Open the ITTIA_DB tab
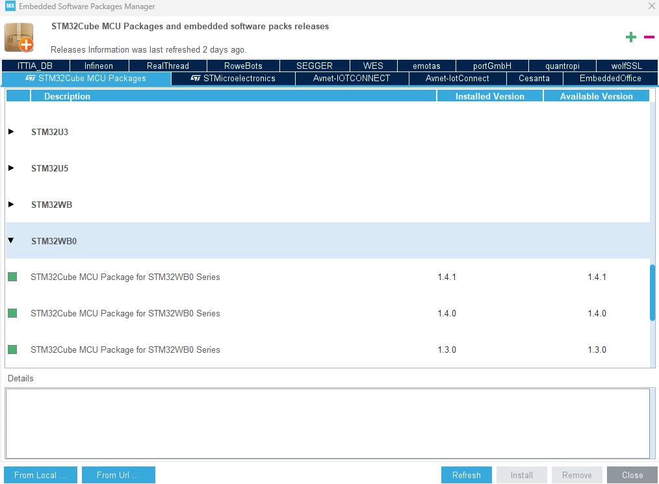659x484 pixels. [35, 66]
